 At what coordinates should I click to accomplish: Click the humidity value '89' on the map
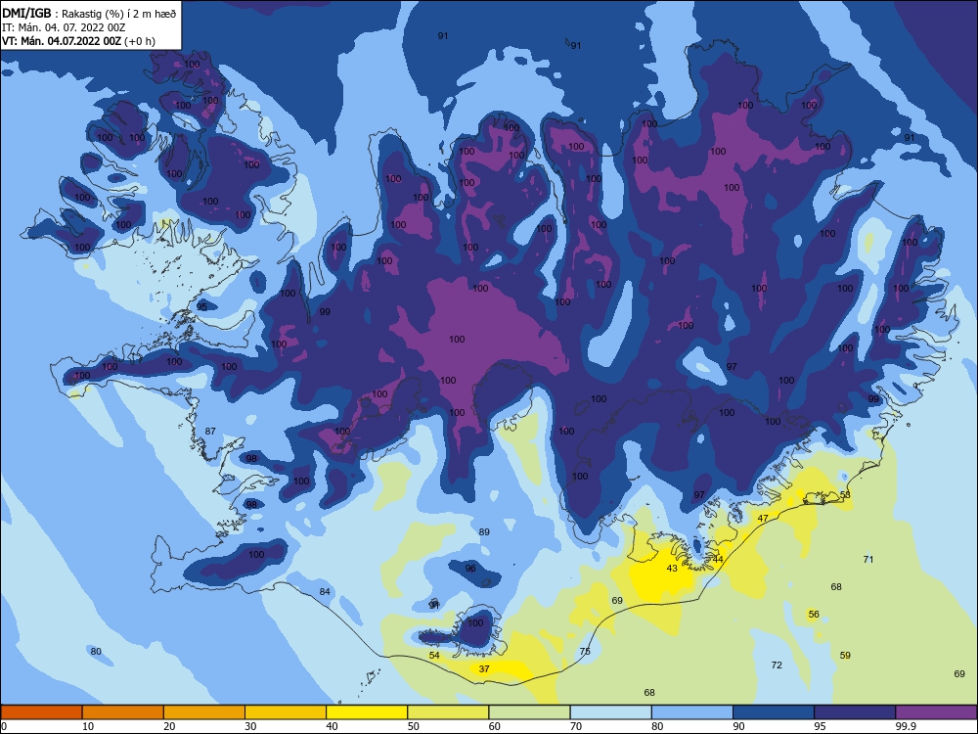click(484, 532)
